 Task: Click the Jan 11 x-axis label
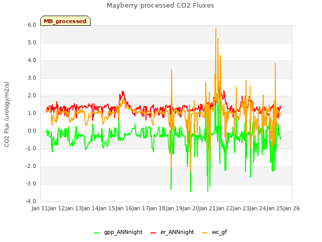40,208
